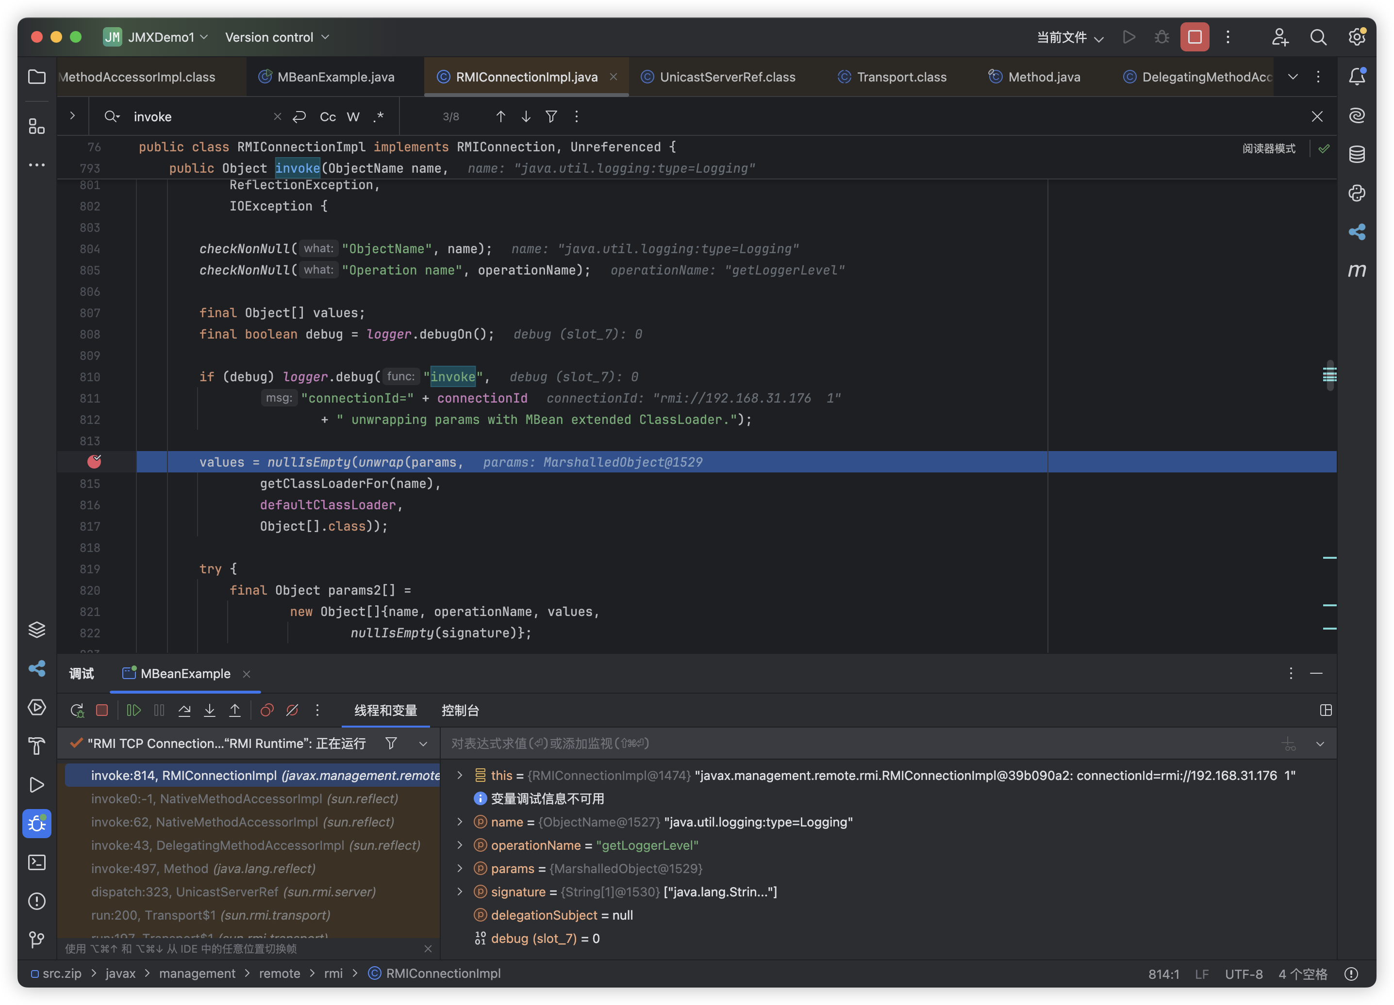Open the Problems tool window icon

[37, 901]
